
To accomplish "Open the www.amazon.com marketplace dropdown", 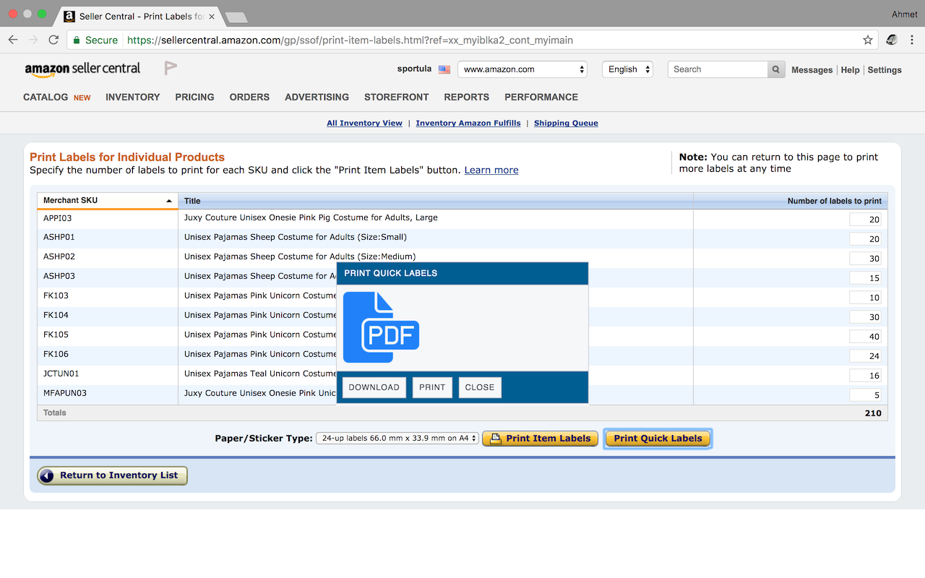I will coord(522,69).
